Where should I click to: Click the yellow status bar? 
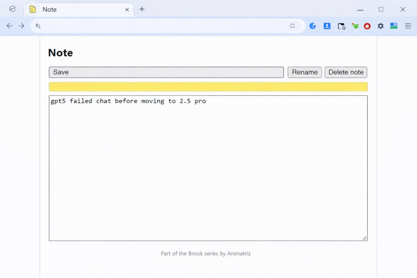(x=208, y=87)
